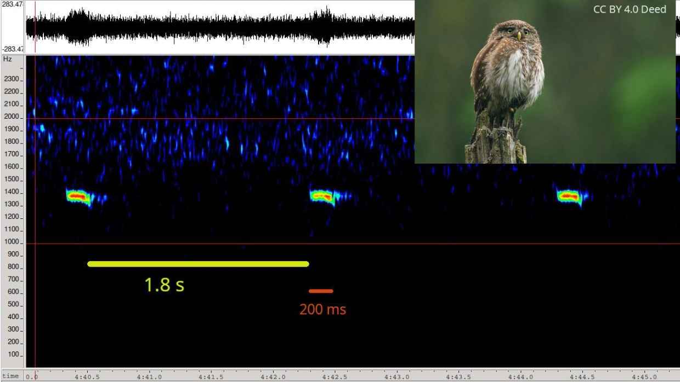Click the 1400 Hz frequency axis label
This screenshot has width=680, height=382.
point(12,192)
